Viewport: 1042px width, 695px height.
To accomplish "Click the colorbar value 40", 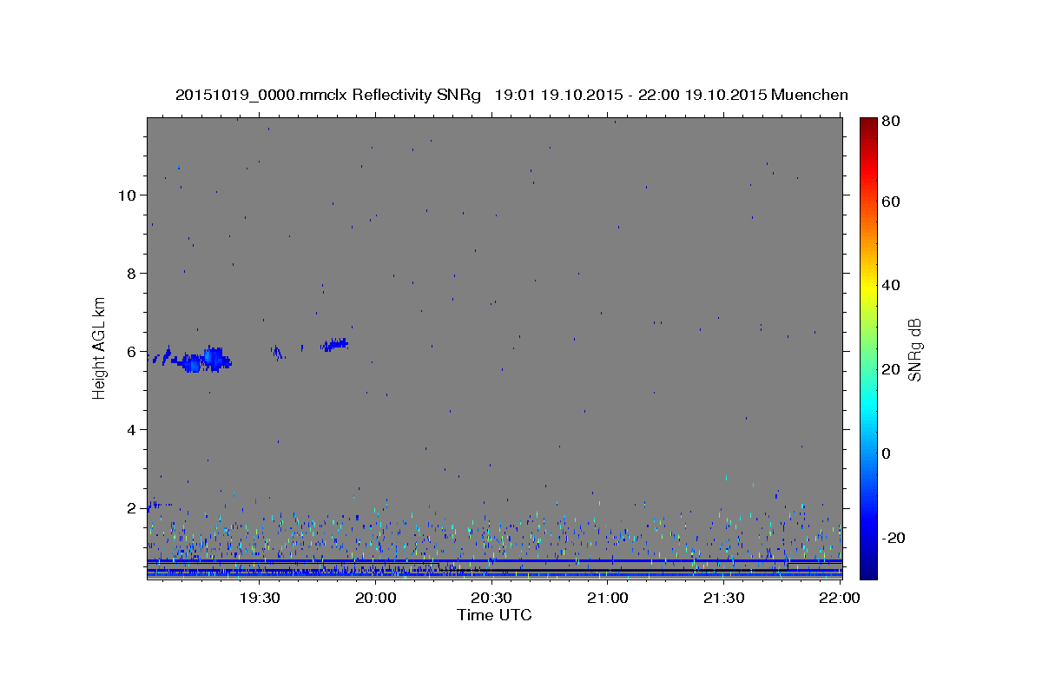I will point(891,285).
